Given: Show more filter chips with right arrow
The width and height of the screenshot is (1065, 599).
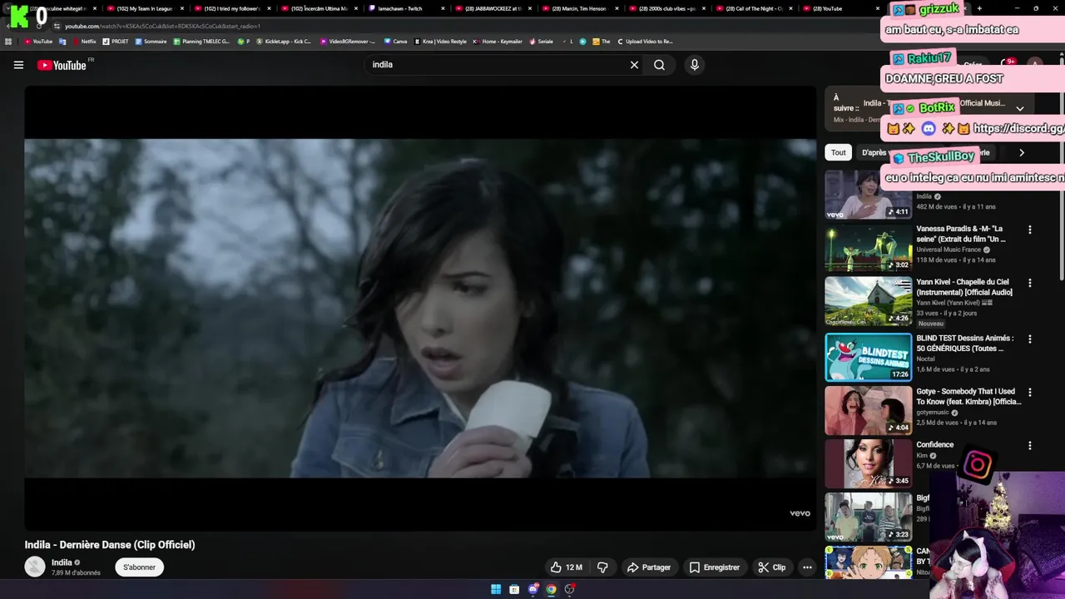Looking at the screenshot, I should (1022, 152).
